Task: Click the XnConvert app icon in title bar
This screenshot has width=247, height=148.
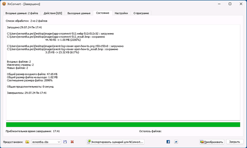Action: 4,4
